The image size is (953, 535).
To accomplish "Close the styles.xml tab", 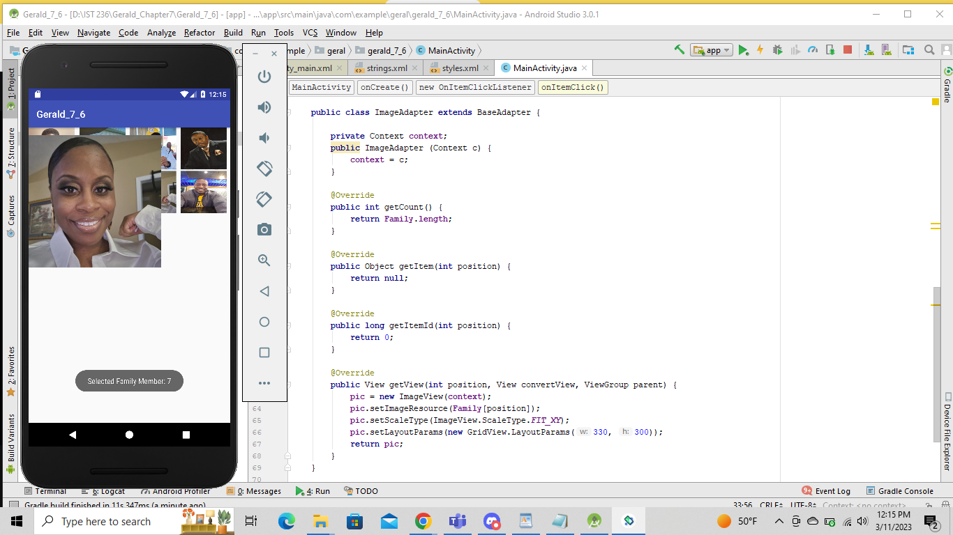I will click(x=486, y=68).
